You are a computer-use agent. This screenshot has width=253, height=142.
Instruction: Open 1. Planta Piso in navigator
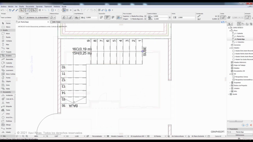(x=240, y=36)
